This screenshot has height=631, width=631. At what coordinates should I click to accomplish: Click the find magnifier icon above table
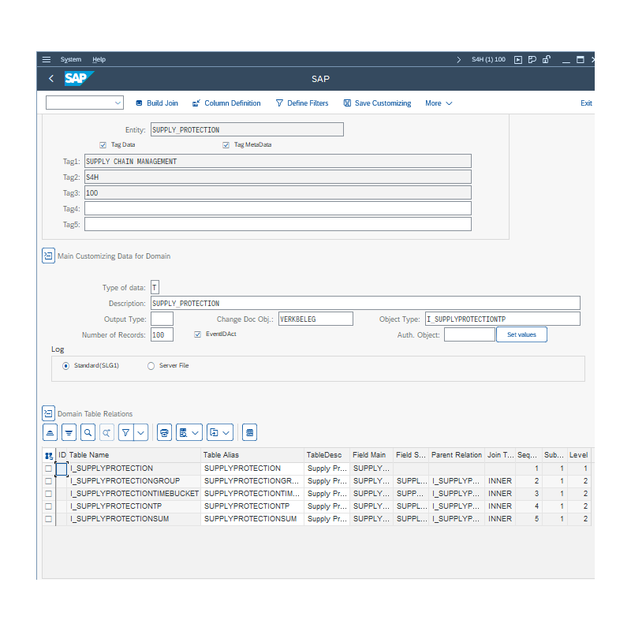click(88, 432)
